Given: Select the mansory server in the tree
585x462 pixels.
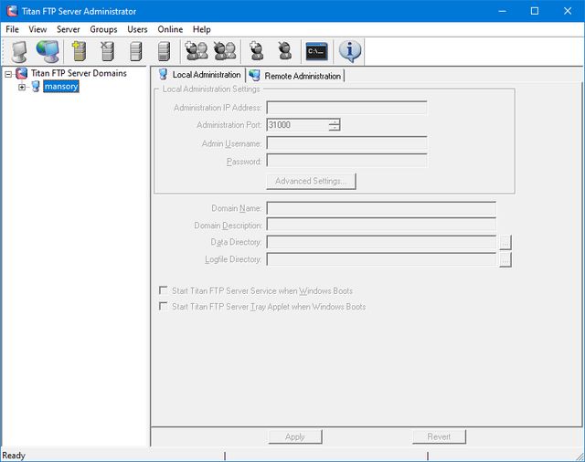Looking at the screenshot, I should (x=60, y=87).
